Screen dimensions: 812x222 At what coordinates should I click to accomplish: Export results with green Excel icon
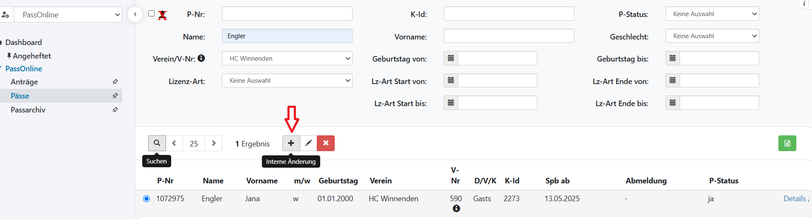click(787, 143)
